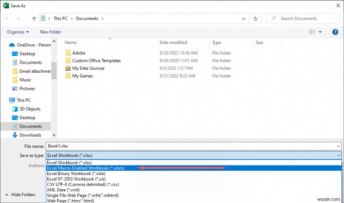This screenshot has width=344, height=203.
Task: Click the Forward navigation arrow
Action: [x=18, y=18]
